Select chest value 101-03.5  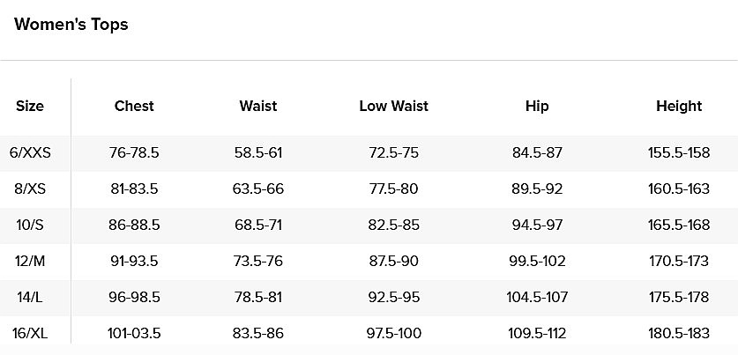point(134,334)
